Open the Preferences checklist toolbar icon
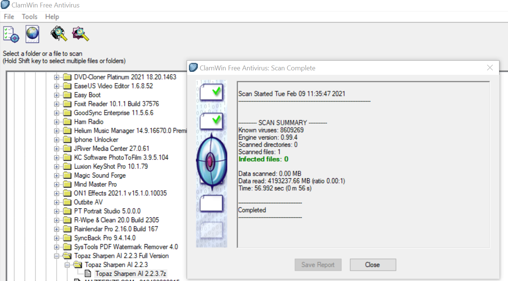 click(11, 34)
